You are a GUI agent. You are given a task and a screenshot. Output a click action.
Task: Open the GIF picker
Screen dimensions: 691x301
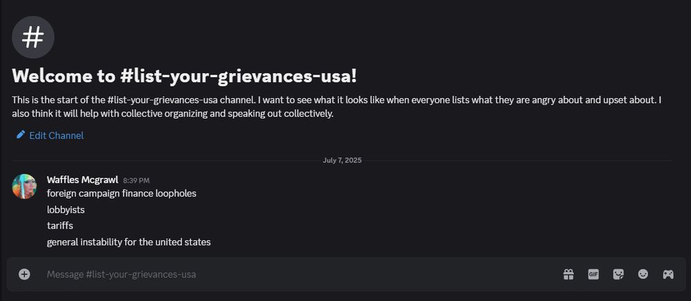(x=593, y=275)
